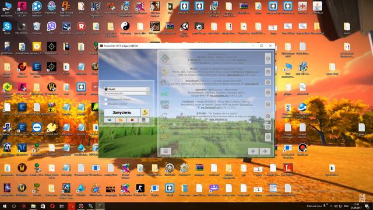This screenshot has height=210, width=373.
Task: Go to previous server page with left arrow
Action: pyautogui.click(x=253, y=151)
